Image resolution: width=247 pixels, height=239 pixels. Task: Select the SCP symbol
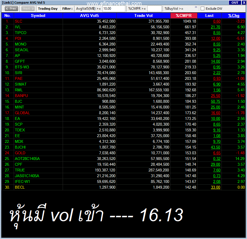pos(19,124)
